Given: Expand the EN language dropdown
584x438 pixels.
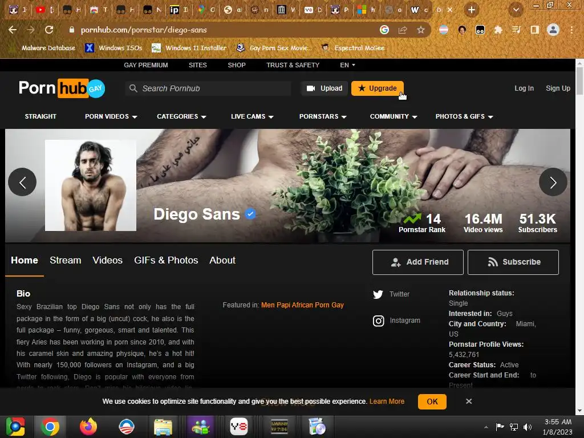Looking at the screenshot, I should point(347,65).
